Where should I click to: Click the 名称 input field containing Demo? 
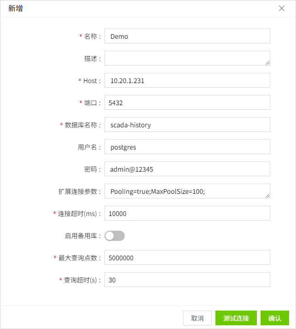[187, 36]
